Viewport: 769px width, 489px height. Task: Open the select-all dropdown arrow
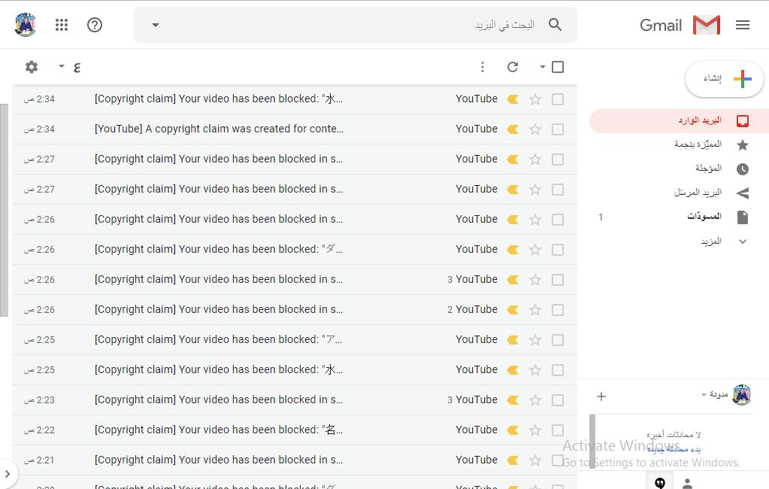543,67
